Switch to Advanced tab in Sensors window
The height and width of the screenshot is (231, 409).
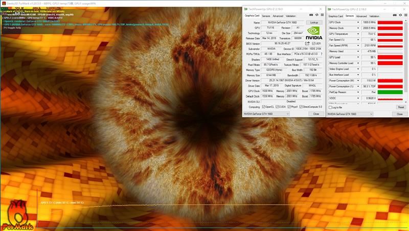point(361,16)
